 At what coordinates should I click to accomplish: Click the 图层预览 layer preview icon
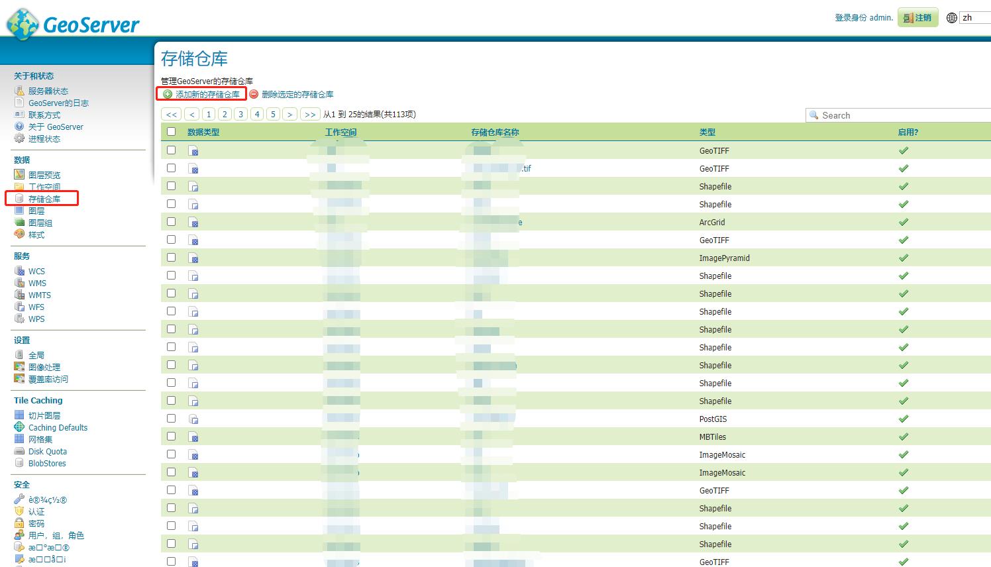point(19,175)
